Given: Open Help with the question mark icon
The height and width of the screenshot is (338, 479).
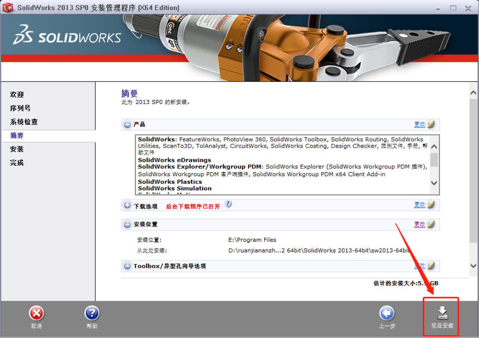Looking at the screenshot, I should pyautogui.click(x=92, y=313).
